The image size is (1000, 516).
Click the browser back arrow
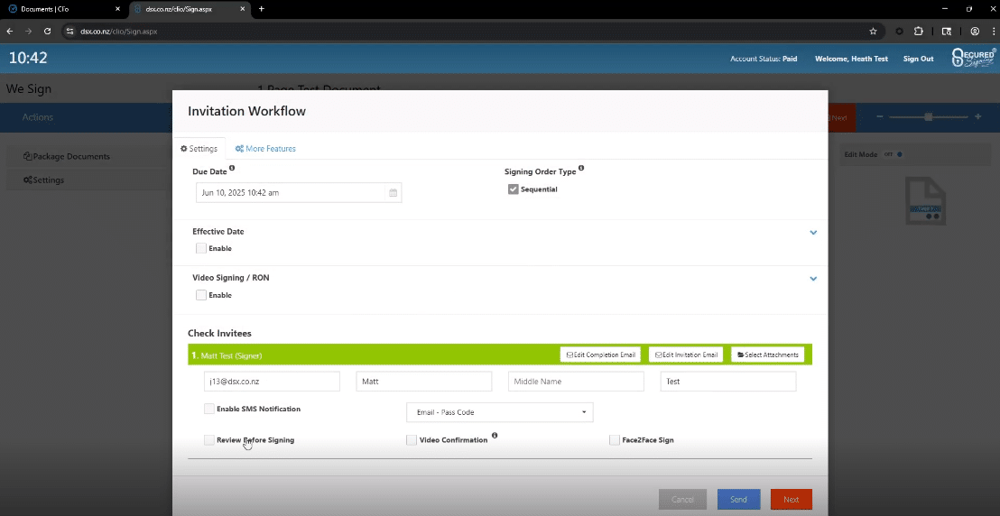10,31
